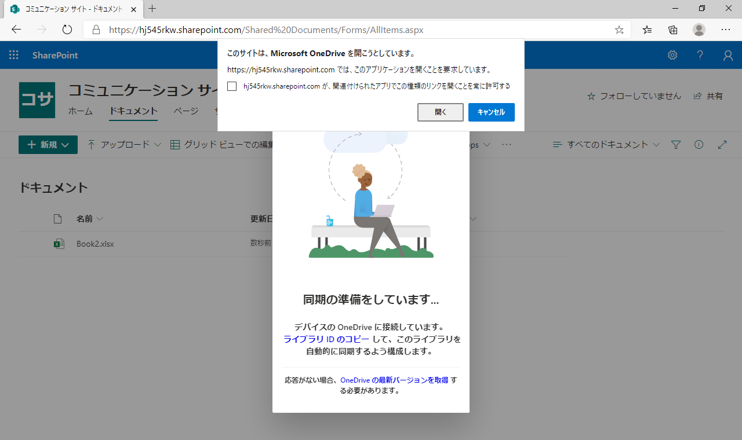Open browser favorites list icon
Image resolution: width=742 pixels, height=440 pixels.
(x=648, y=30)
